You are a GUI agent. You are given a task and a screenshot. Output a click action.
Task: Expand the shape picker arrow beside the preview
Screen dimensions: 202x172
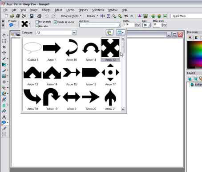29,24
